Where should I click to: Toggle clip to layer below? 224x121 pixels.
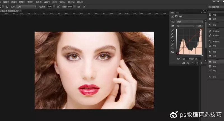pyautogui.click(x=184, y=63)
